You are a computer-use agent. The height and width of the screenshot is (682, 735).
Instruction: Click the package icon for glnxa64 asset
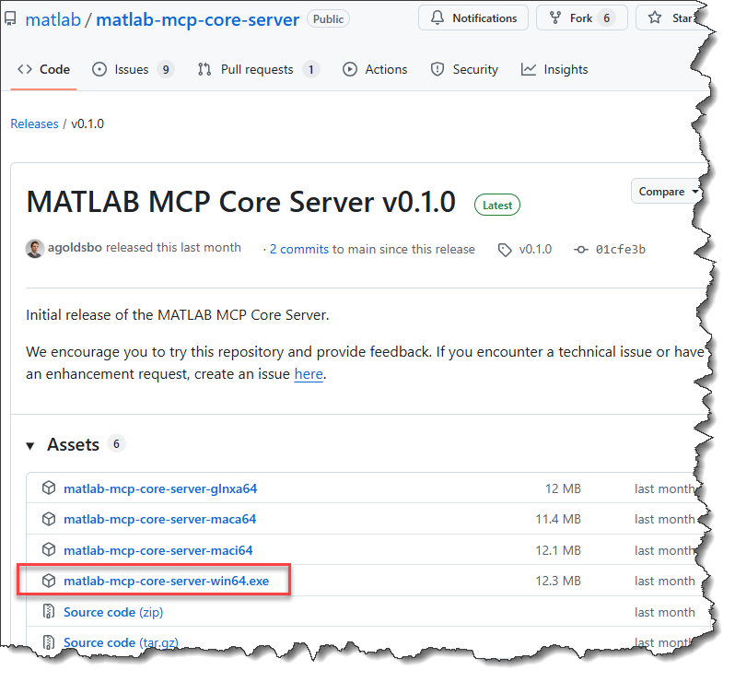tap(49, 488)
